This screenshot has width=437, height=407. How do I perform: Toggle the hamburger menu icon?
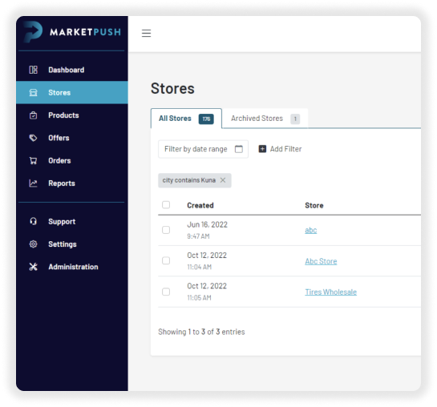click(x=146, y=33)
